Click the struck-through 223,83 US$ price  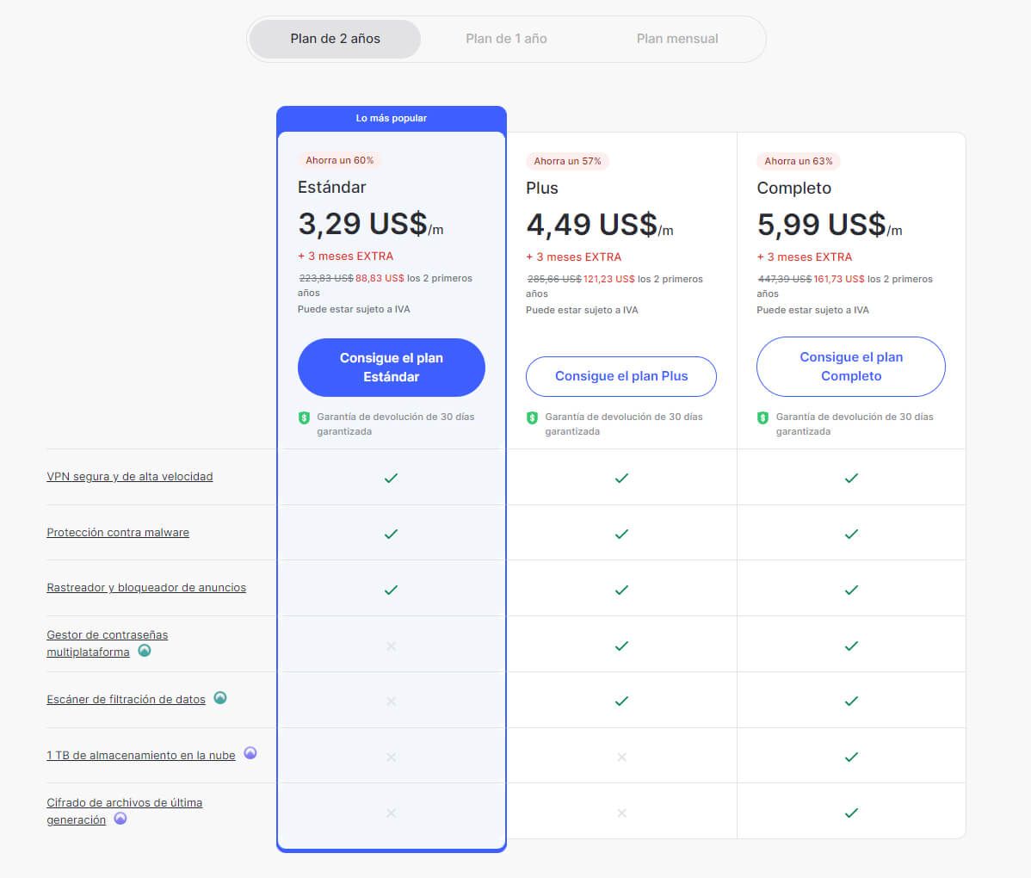click(326, 278)
